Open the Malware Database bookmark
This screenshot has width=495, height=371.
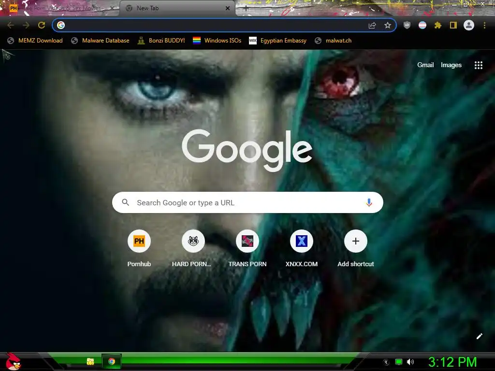100,41
